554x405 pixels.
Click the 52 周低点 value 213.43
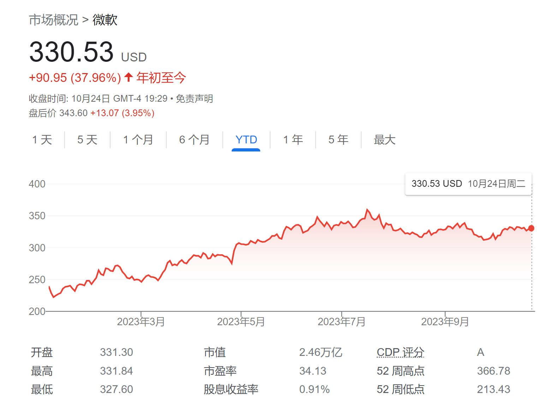click(x=494, y=389)
